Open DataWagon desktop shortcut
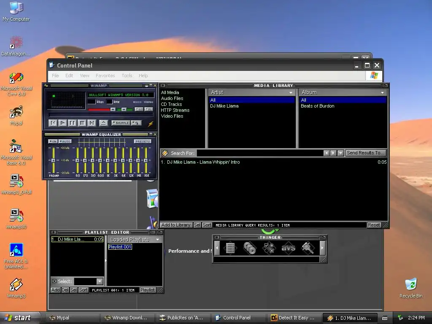This screenshot has height=324, width=432. [16, 46]
